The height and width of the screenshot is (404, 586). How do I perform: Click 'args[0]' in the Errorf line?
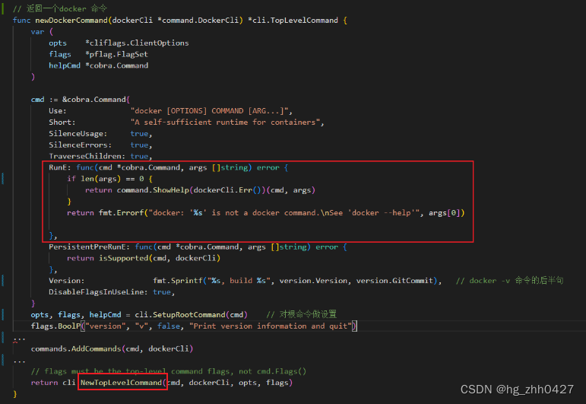[444, 213]
